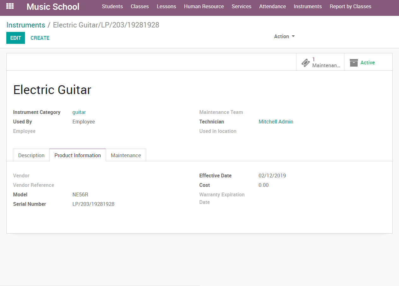The image size is (399, 286).
Task: Open the apps grid menu icon
Action: [10, 6]
